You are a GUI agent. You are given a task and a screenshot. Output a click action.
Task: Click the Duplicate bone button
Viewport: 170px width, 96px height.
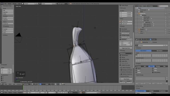(x=8, y=12)
